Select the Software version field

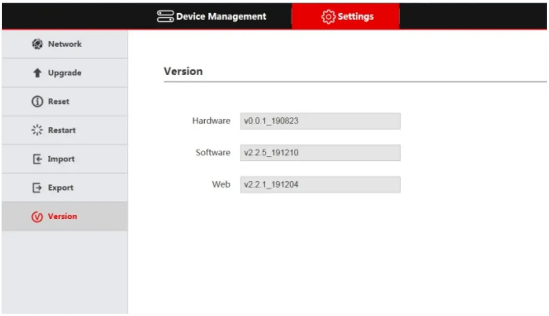click(320, 152)
